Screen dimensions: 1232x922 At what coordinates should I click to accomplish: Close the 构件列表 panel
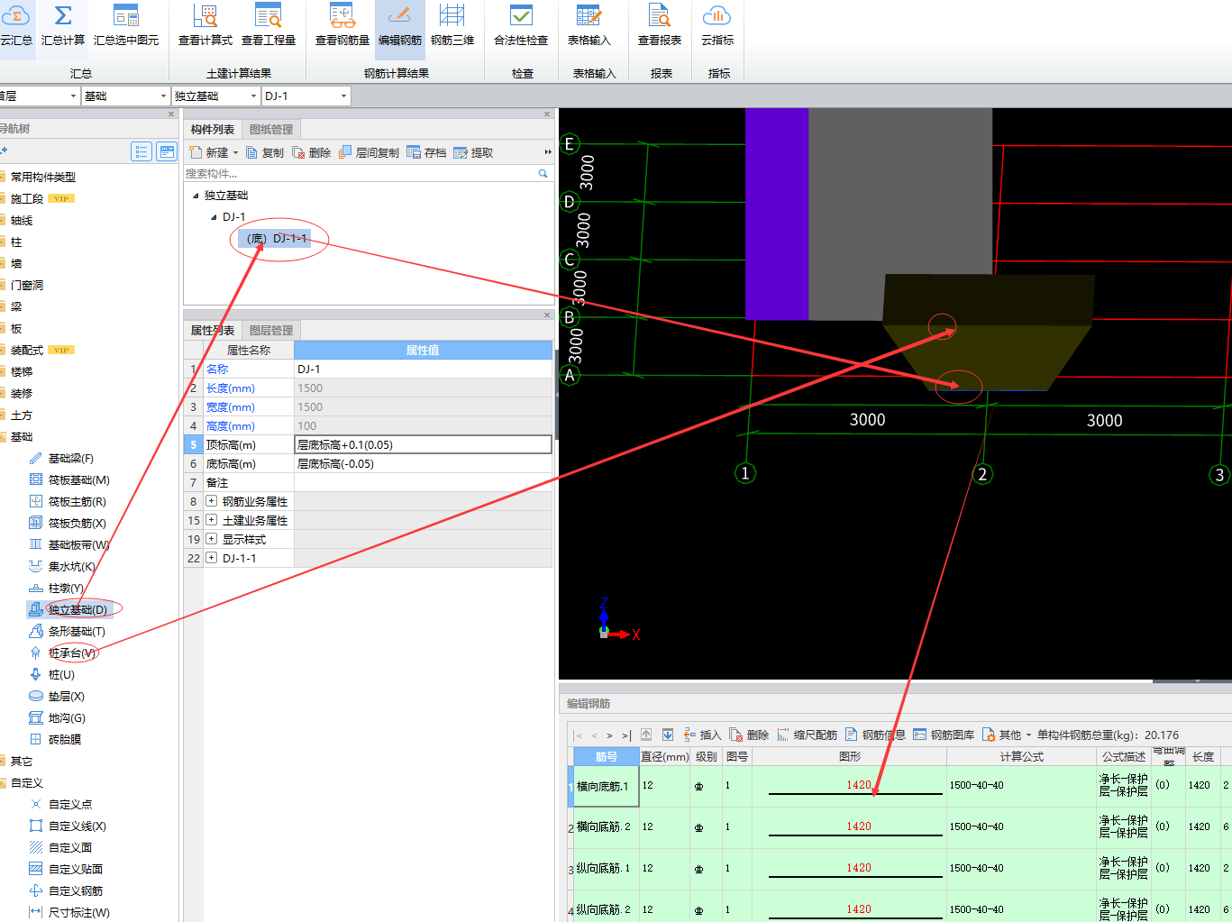(x=547, y=114)
